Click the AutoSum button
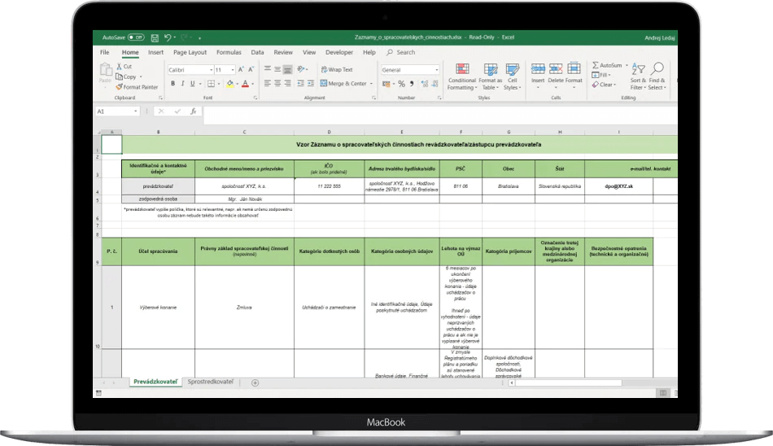The height and width of the screenshot is (446, 773). point(606,65)
